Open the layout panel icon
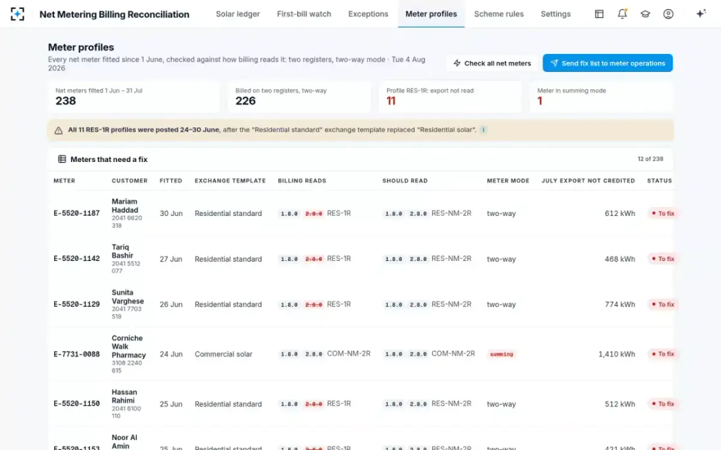 tap(599, 14)
